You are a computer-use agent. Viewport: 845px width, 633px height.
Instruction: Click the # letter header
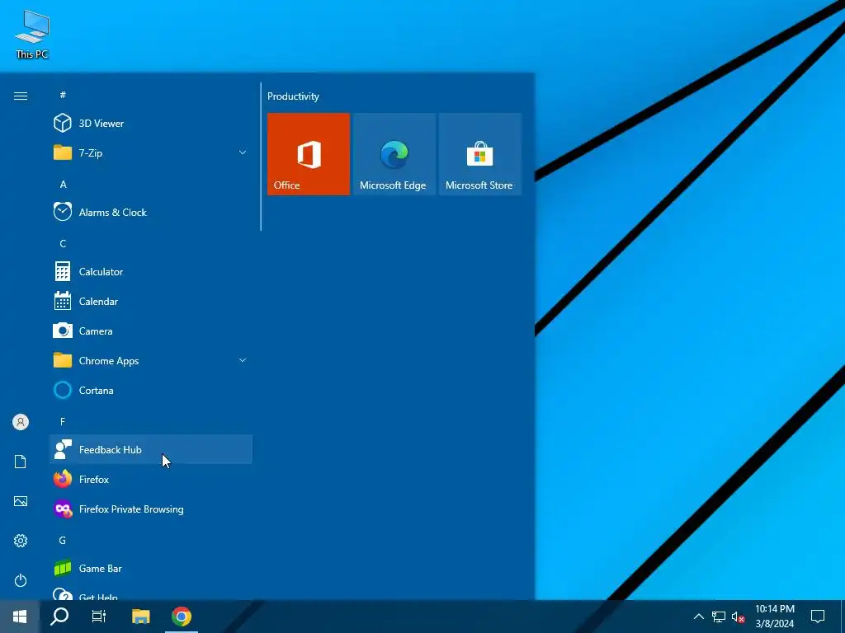click(63, 95)
